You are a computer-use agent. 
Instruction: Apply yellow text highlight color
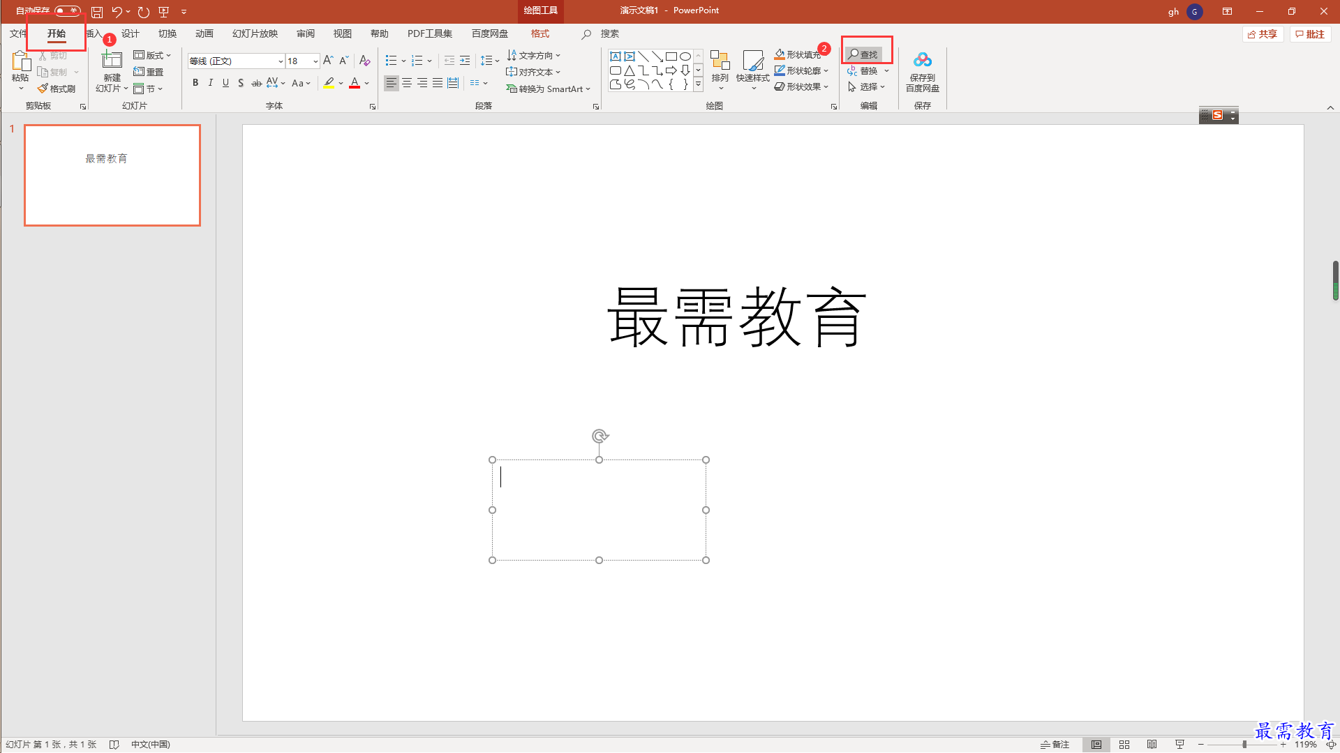(329, 83)
